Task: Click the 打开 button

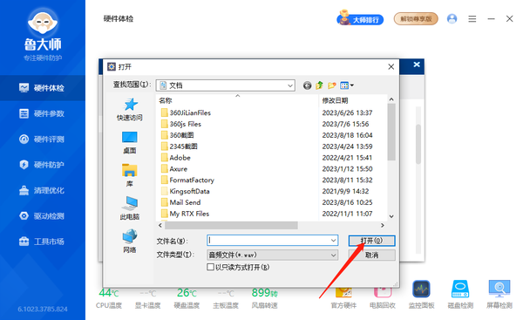Action: point(371,241)
